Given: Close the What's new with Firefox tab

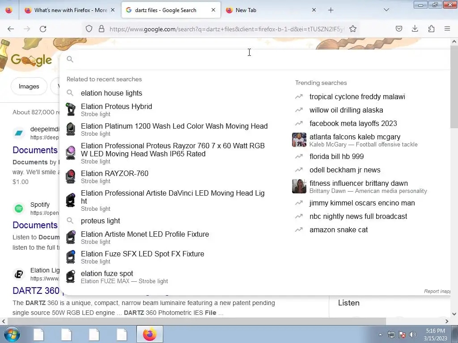Looking at the screenshot, I should click(113, 10).
